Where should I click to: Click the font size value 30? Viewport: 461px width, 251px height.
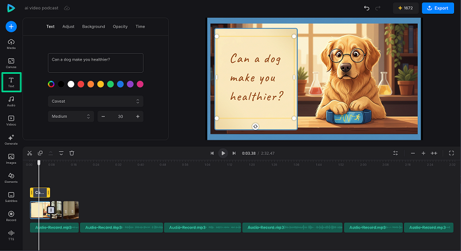click(x=120, y=117)
